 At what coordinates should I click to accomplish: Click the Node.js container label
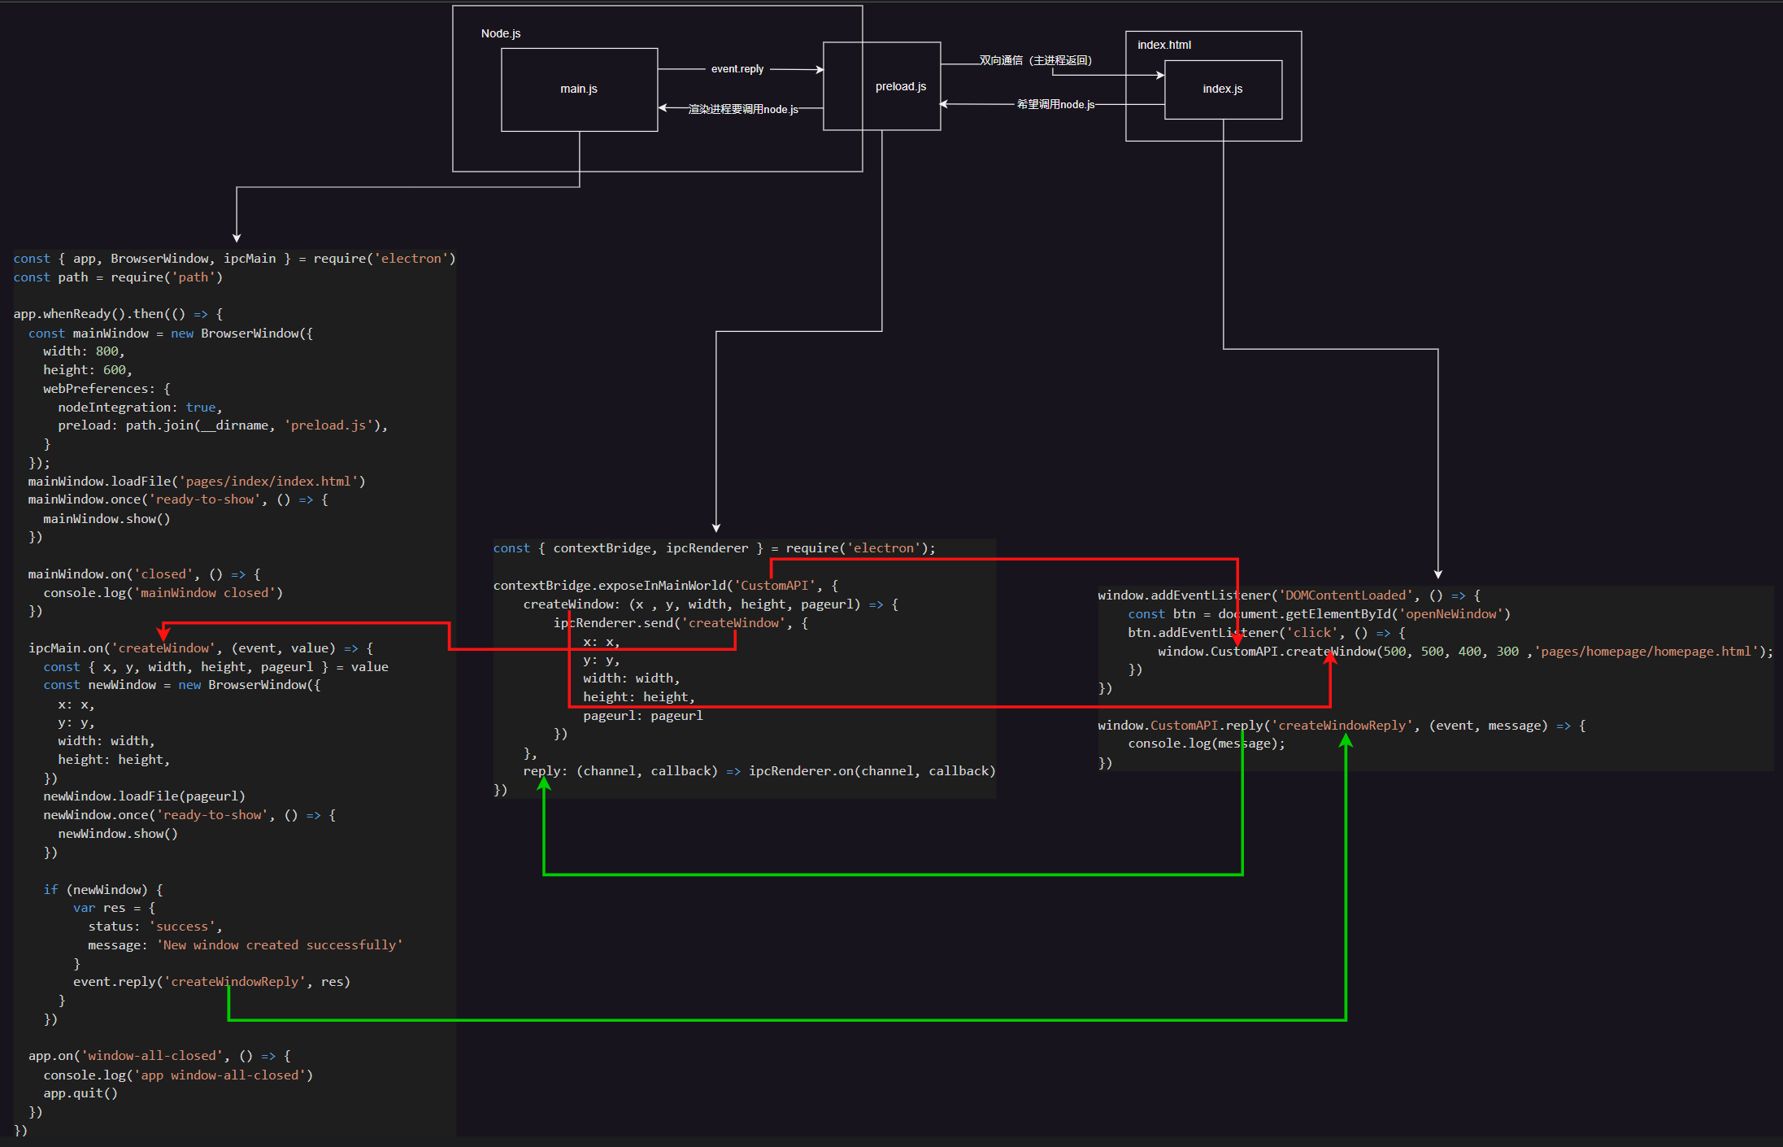click(x=501, y=33)
